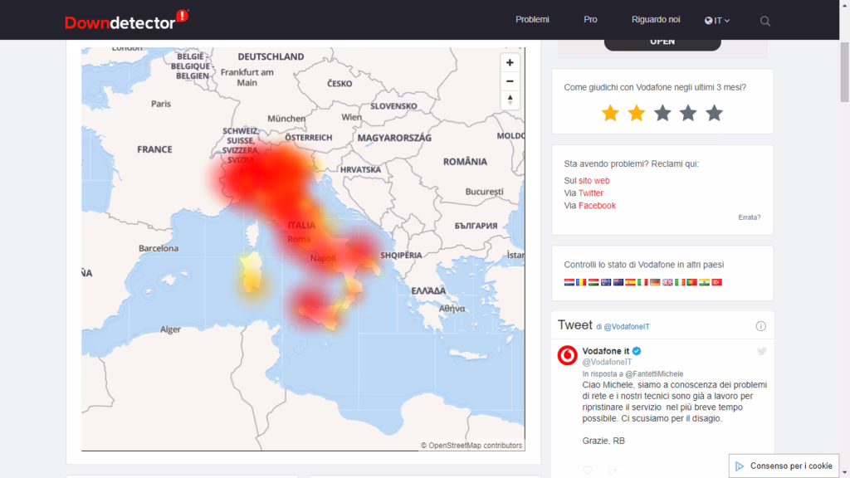850x478 pixels.
Task: Select the Germany flag
Action: click(x=656, y=282)
